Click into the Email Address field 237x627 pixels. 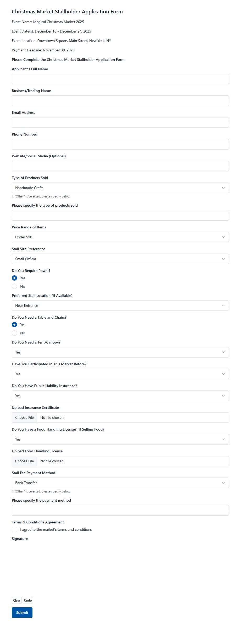tap(120, 122)
